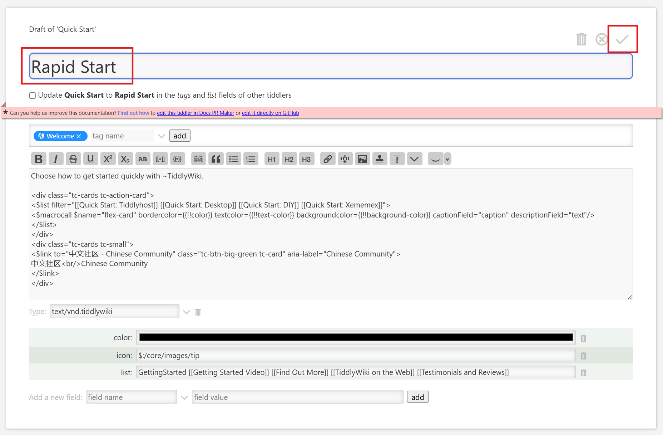
Task: Remove the Welcome tag
Action: 79,136
